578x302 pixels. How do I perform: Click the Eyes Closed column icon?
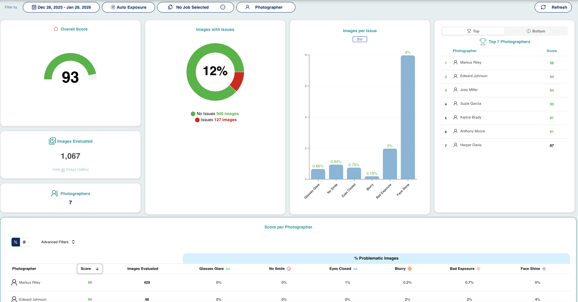[x=355, y=269]
